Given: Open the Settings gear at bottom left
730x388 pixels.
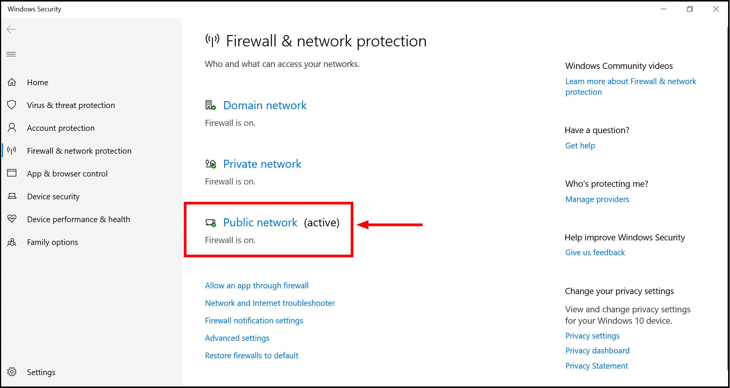Looking at the screenshot, I should pos(12,372).
